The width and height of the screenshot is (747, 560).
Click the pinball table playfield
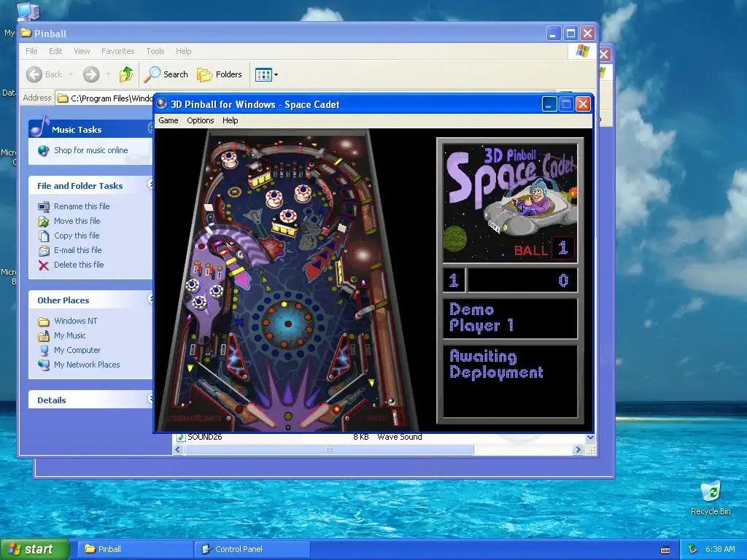tap(287, 281)
